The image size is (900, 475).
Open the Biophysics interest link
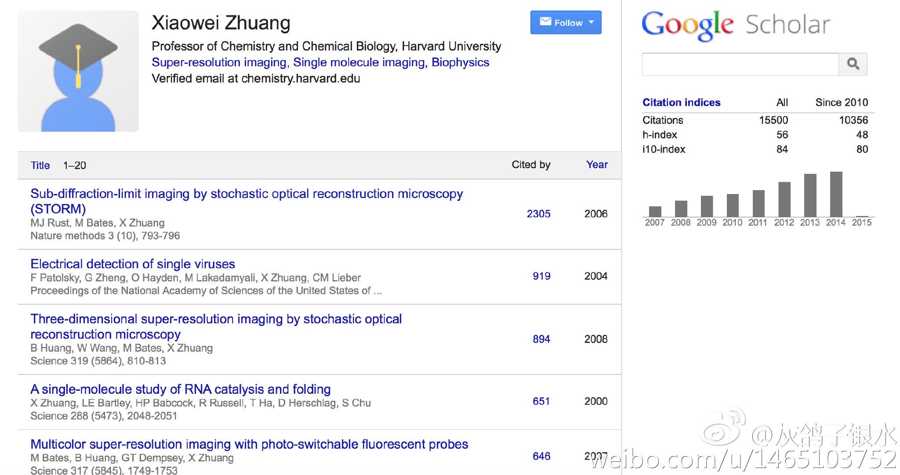pyautogui.click(x=460, y=62)
